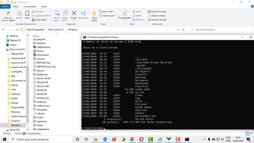
Task: Click Colar atalho in the ribbon
Action: pos(39,19)
